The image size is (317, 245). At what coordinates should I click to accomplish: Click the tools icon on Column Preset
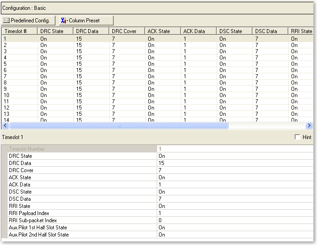point(63,21)
